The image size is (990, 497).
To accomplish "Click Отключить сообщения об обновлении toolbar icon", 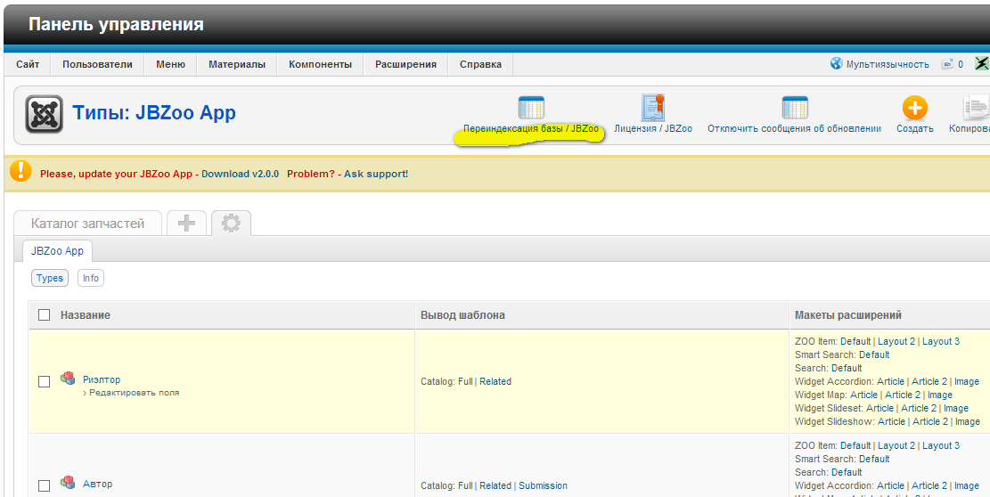I will [794, 108].
